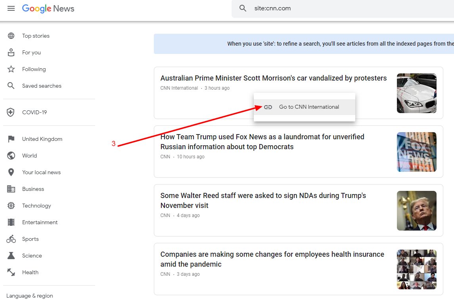Screen dimensions: 454x300
Task: Click the '4 days ago' timestamp
Action: 188,215
